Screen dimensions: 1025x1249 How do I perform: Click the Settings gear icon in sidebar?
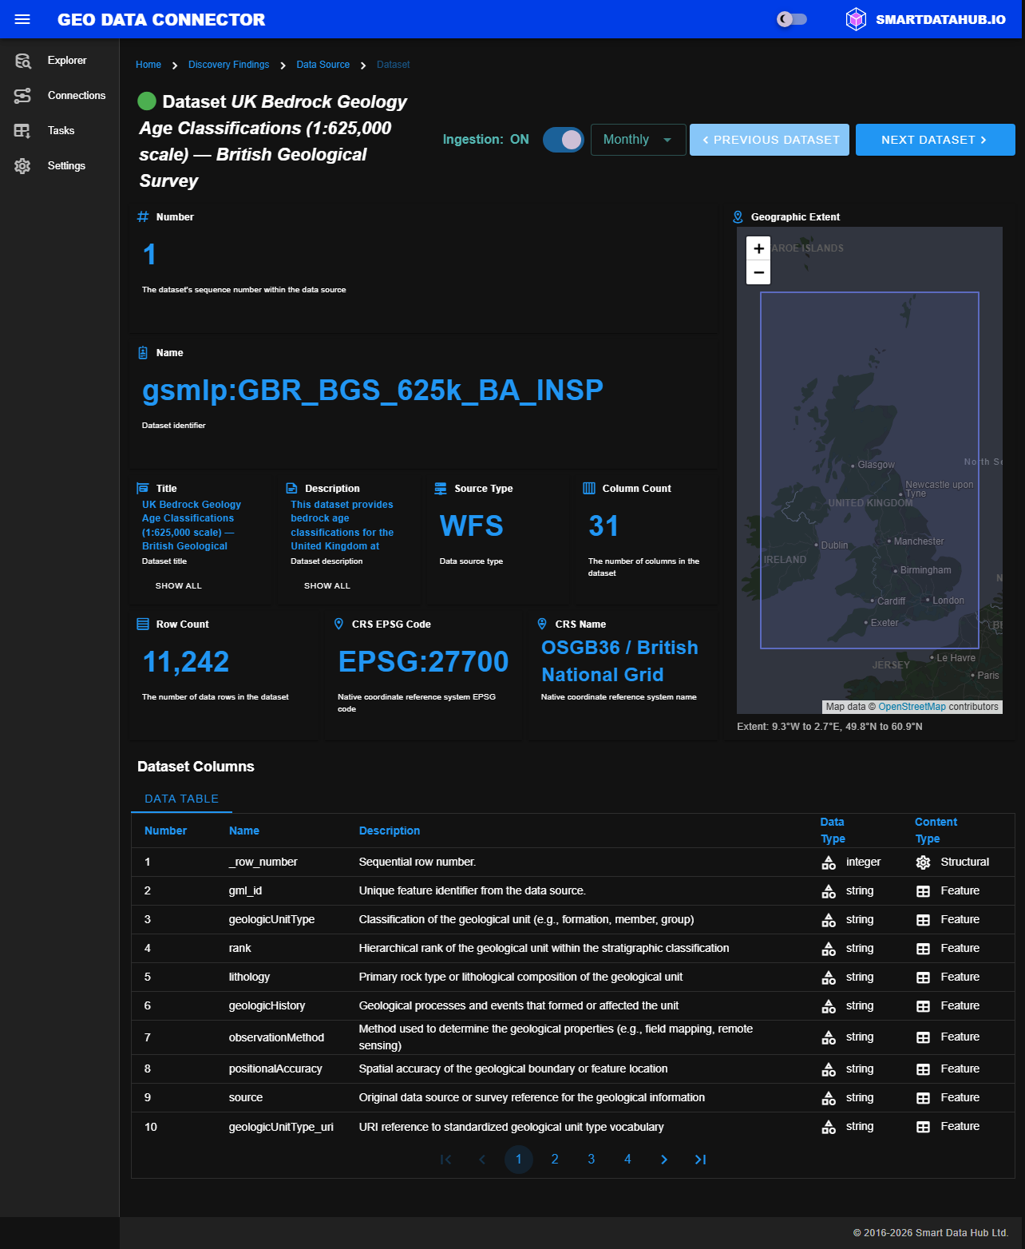[x=22, y=166]
